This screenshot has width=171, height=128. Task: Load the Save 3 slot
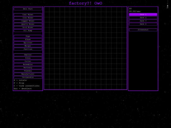click(x=143, y=21)
